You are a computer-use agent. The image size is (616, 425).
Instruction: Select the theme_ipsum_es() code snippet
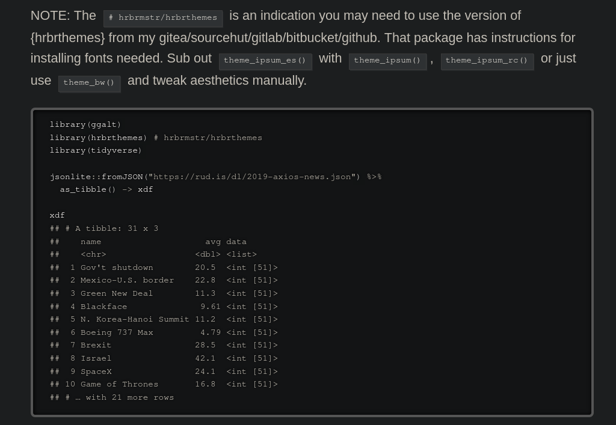(265, 61)
